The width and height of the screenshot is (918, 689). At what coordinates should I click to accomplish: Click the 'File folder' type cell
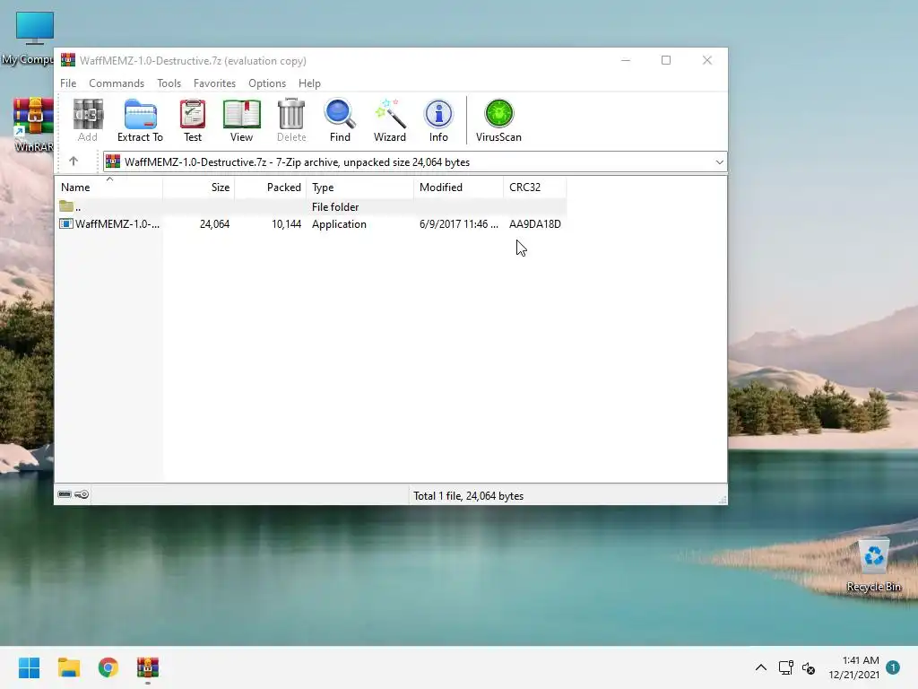335,207
